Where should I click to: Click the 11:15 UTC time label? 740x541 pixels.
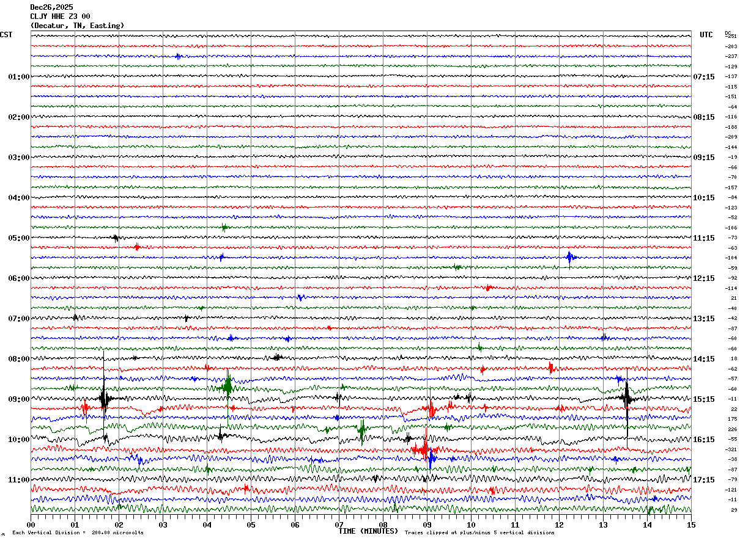point(704,238)
